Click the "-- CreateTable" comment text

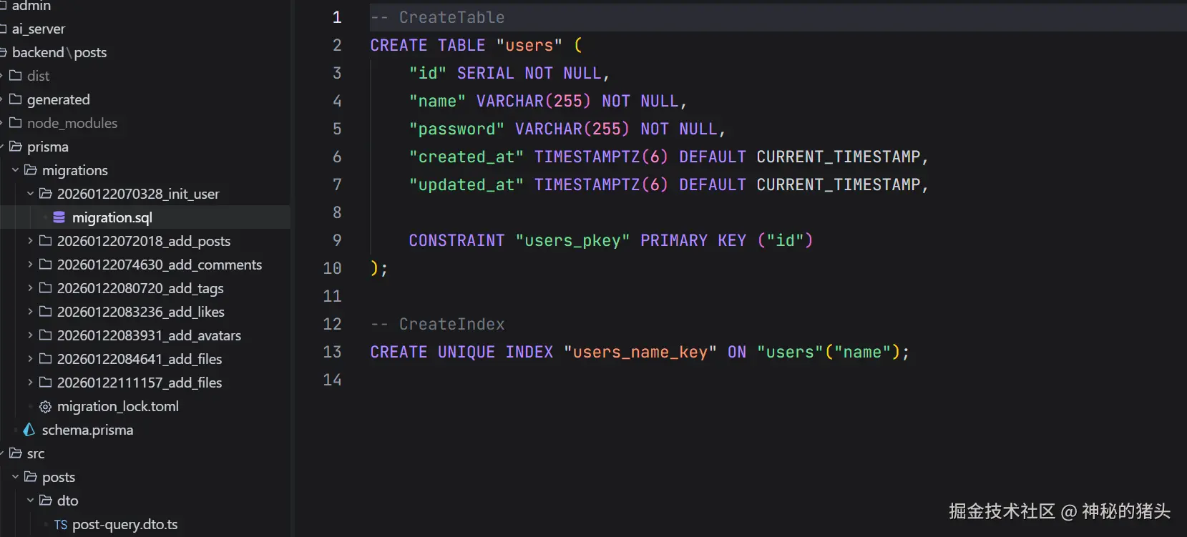[437, 17]
